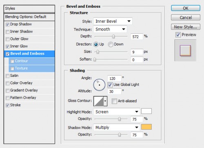
Task: Select the Up direction radio button
Action: (96, 44)
